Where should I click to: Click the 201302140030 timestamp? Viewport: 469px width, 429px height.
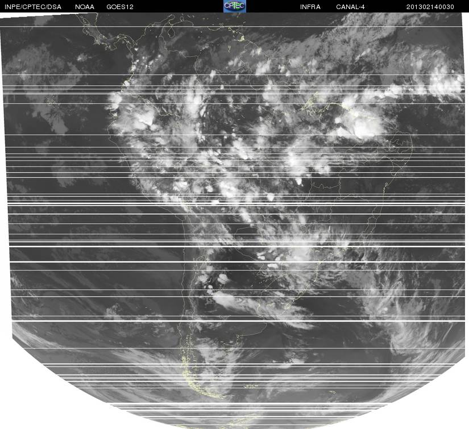(430, 7)
